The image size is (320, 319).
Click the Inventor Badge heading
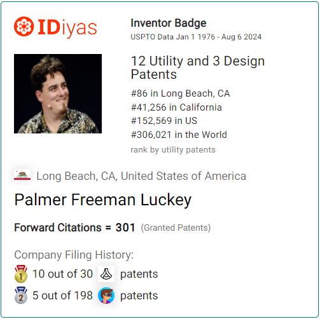click(169, 23)
